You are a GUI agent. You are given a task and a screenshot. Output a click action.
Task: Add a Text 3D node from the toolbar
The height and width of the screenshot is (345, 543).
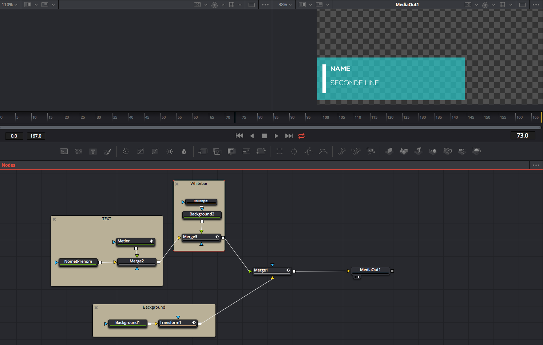(x=418, y=151)
